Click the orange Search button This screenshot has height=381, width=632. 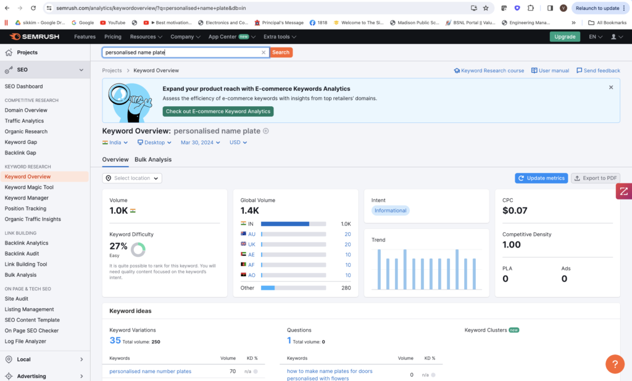click(281, 52)
